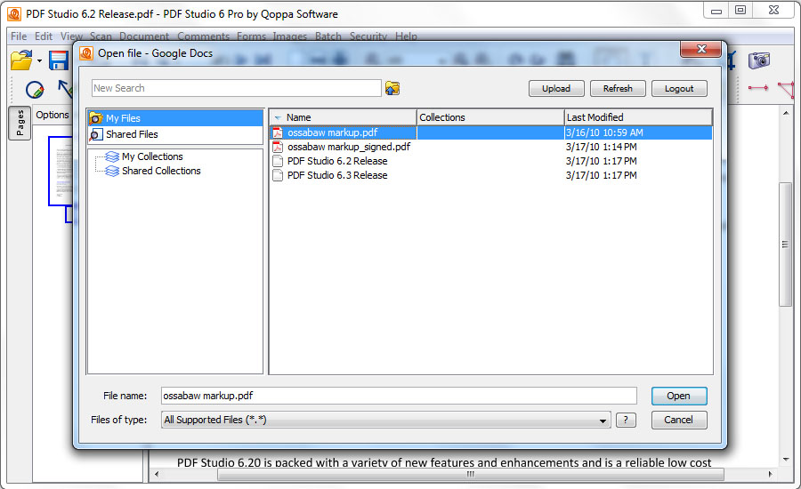Click the go-up folder icon next to search
The width and height of the screenshot is (801, 489).
392,88
